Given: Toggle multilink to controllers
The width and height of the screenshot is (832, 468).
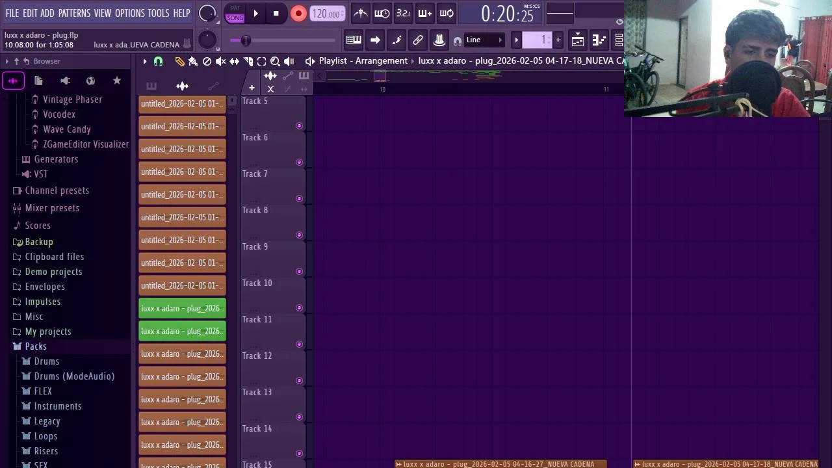Looking at the screenshot, I should click(418, 40).
